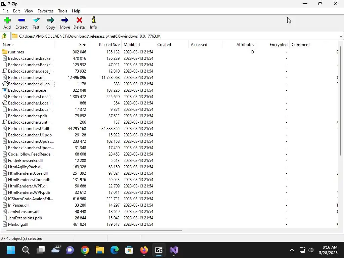Image resolution: width=344 pixels, height=258 pixels.
Task: Go up one folder level icon
Action: [4, 36]
